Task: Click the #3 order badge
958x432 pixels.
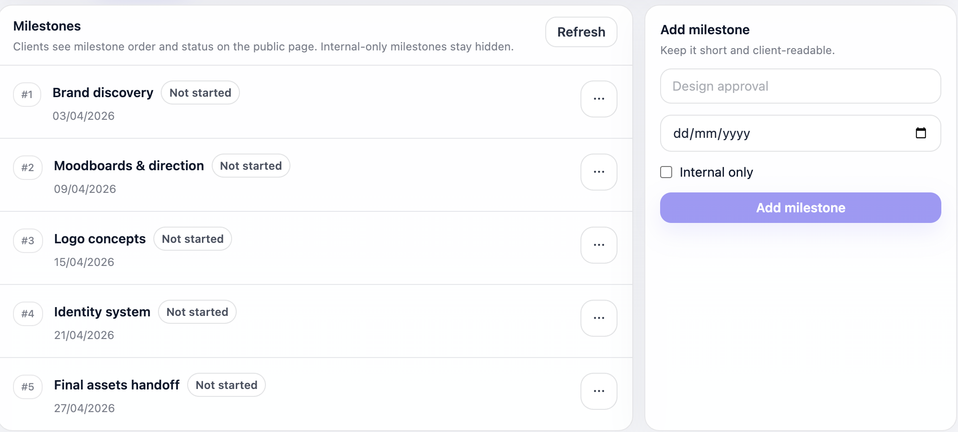Action: 28,241
